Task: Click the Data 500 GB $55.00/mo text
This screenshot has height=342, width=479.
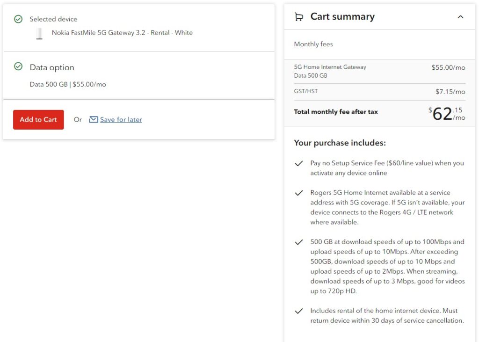Action: [x=68, y=85]
